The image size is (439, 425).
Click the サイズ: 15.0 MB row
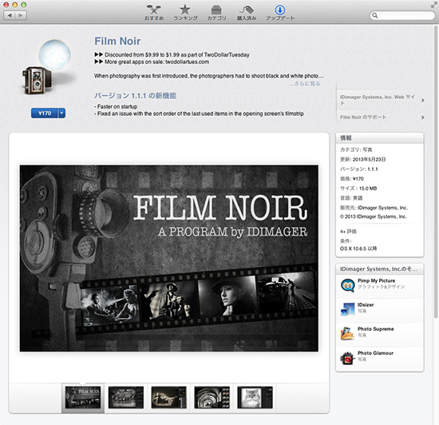tap(358, 189)
